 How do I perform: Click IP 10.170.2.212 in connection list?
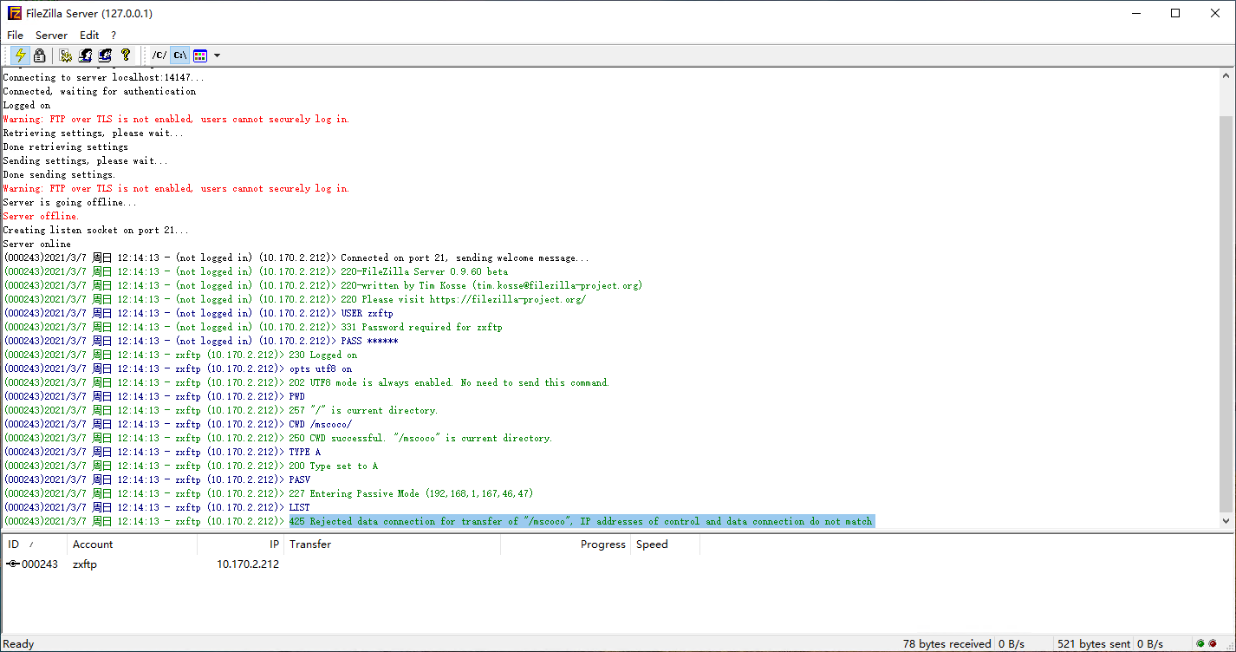[248, 564]
